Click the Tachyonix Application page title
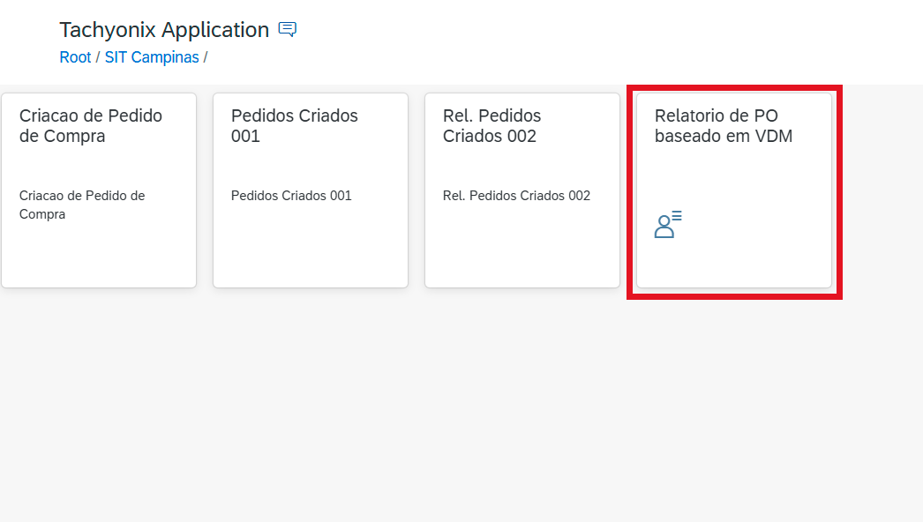The height and width of the screenshot is (522, 923). click(x=164, y=29)
